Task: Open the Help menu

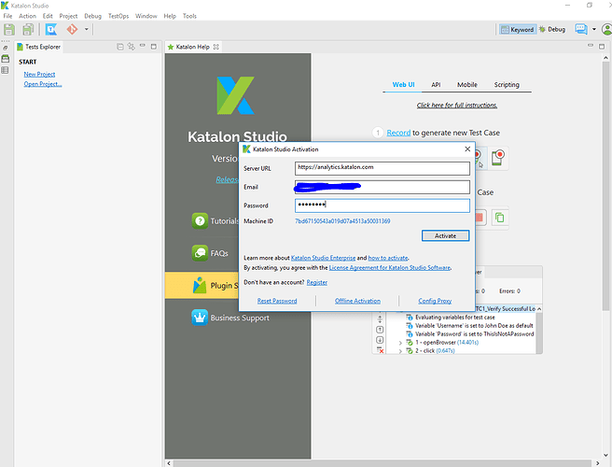Action: click(170, 16)
